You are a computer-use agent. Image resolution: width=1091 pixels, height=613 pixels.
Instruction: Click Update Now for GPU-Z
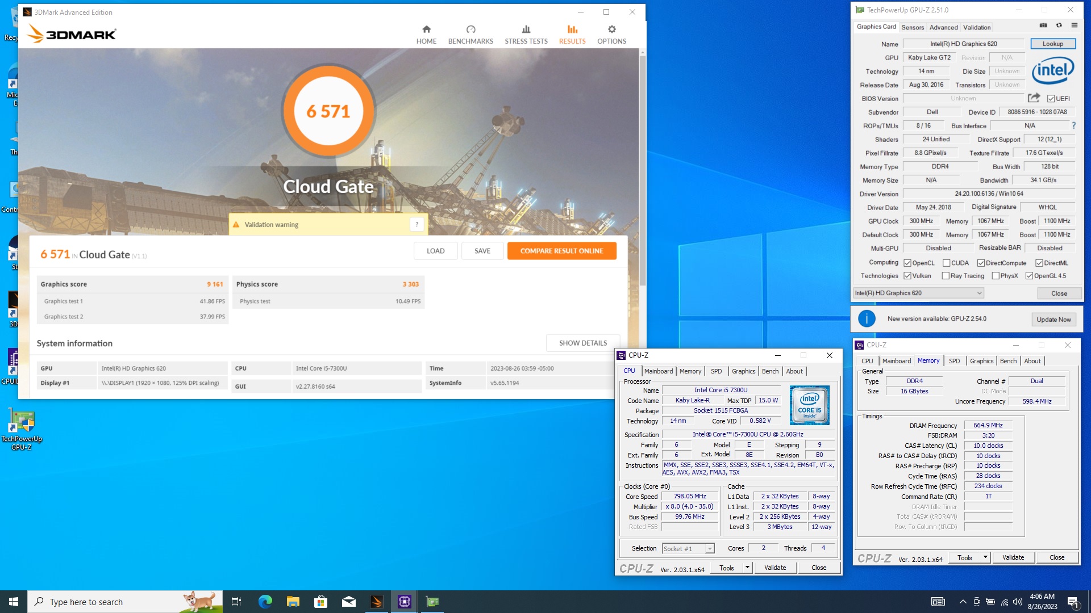[x=1053, y=320]
